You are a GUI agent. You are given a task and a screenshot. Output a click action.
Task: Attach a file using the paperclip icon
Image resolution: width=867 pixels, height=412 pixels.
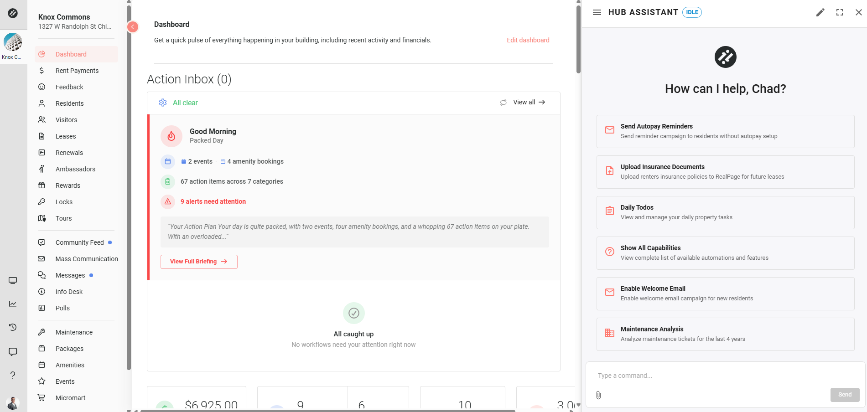point(598,395)
